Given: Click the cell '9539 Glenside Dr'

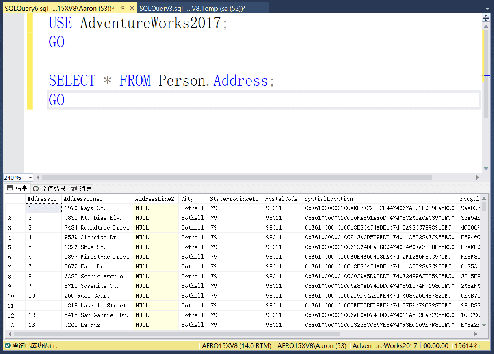Looking at the screenshot, I should [97, 237].
